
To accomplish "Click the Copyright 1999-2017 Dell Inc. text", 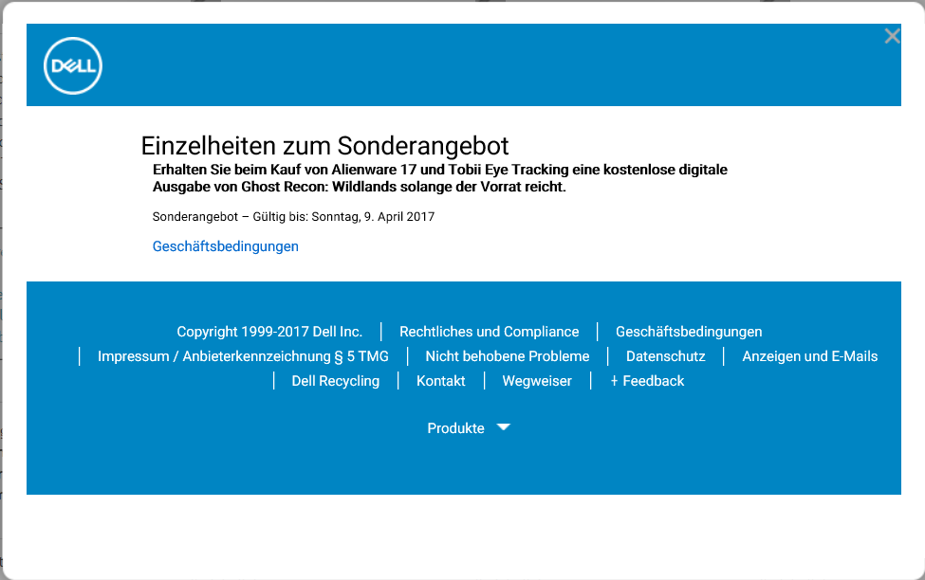I will tap(269, 332).
